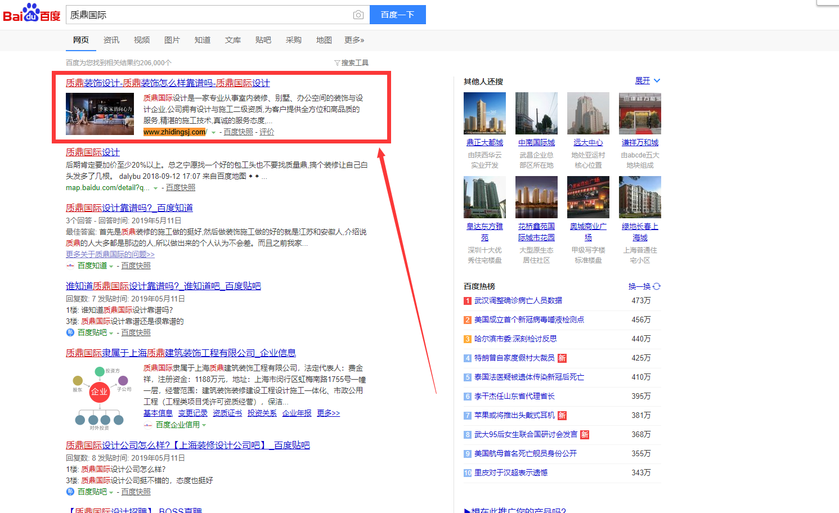Switch to the 图片 tab
This screenshot has height=513, width=839.
172,40
